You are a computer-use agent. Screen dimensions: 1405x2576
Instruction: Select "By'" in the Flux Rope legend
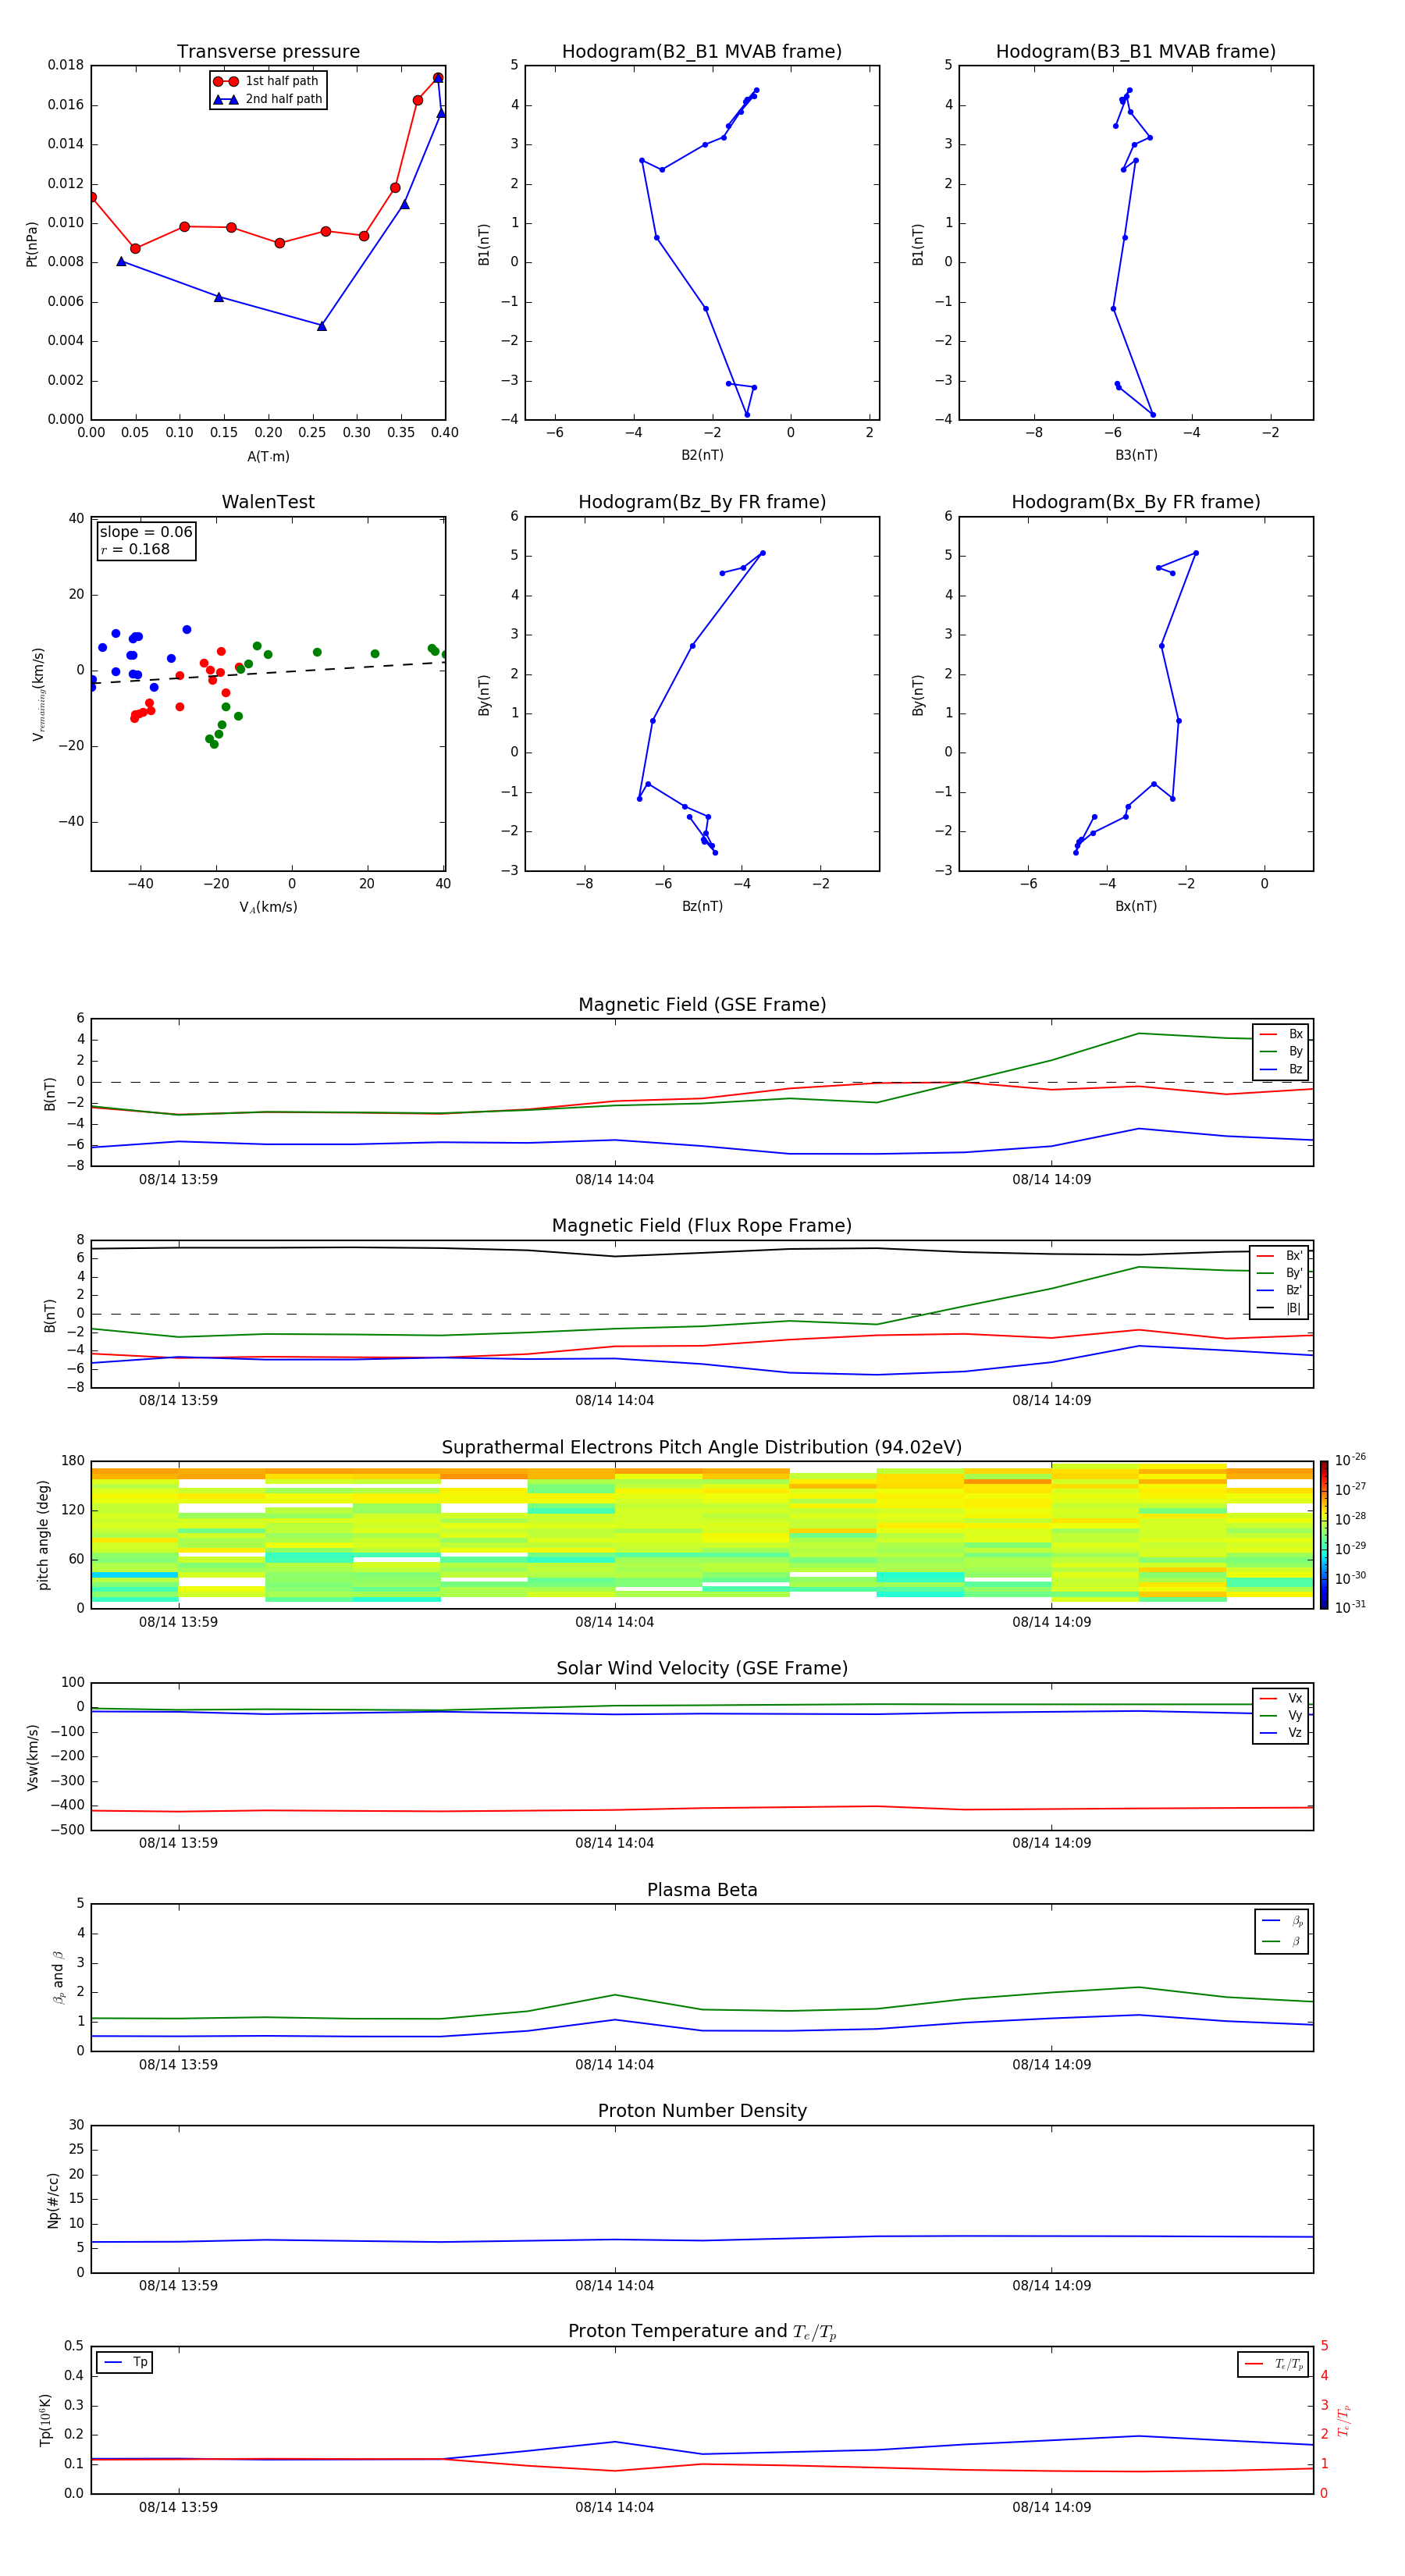1280,1273
